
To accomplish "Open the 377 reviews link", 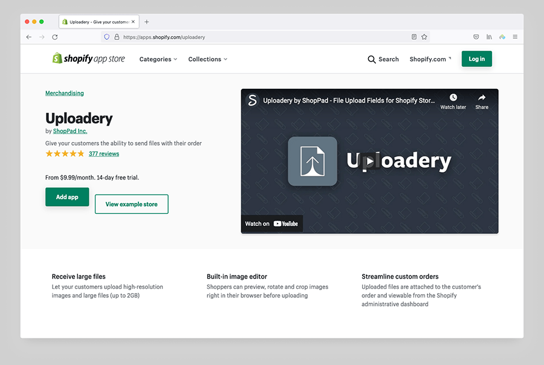I will point(104,153).
